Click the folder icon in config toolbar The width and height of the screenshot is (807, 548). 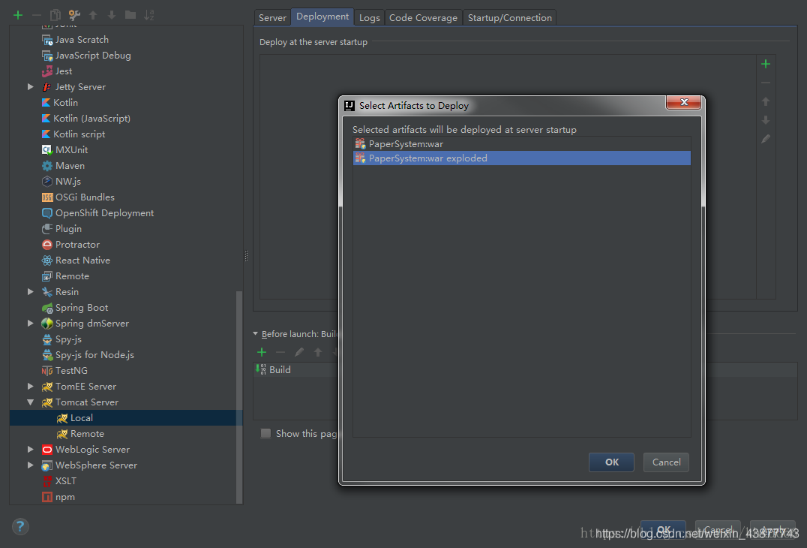click(x=130, y=15)
